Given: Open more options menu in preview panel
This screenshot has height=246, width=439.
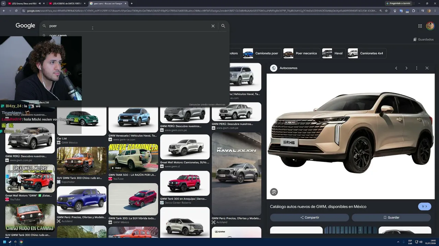Looking at the screenshot, I should tap(417, 68).
